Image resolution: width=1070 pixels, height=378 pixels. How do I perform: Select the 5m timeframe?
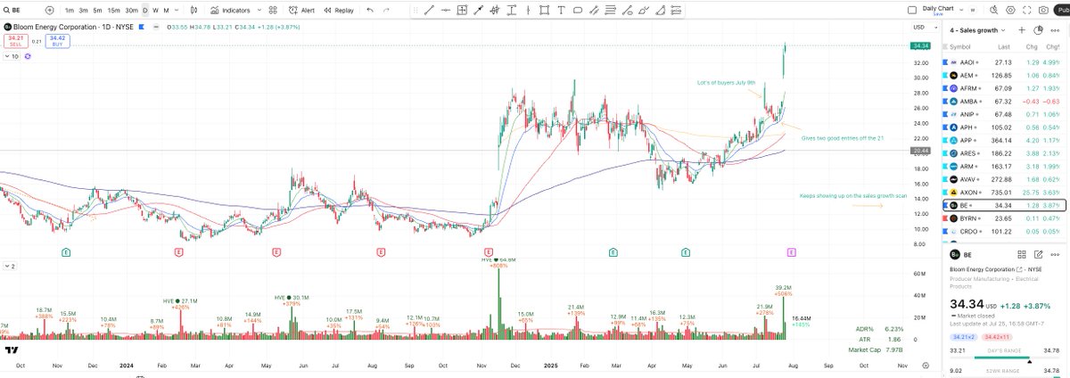click(96, 10)
